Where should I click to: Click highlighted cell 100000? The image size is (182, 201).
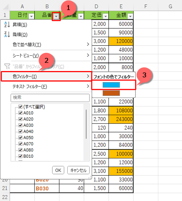tap(121, 154)
